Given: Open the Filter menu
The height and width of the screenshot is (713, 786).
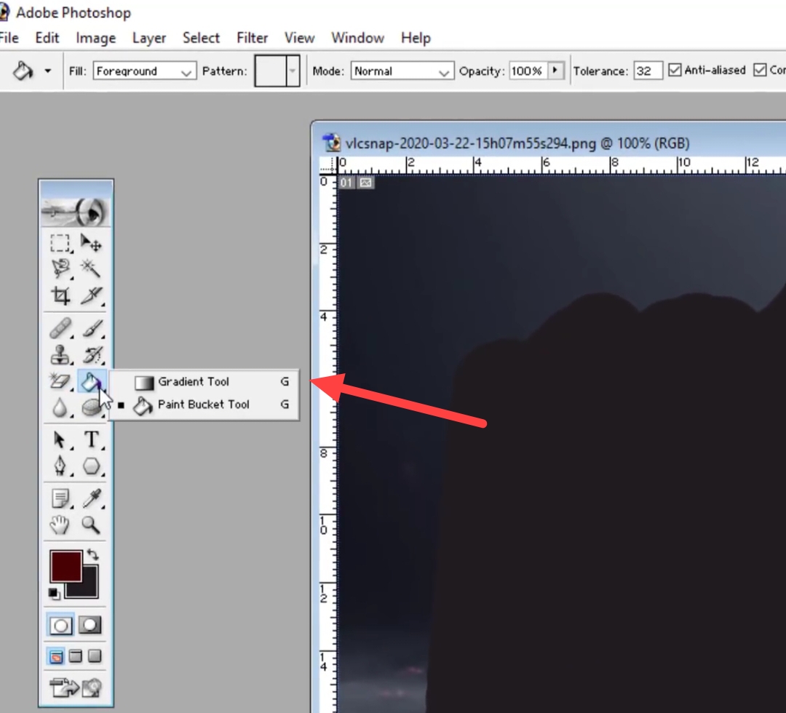Looking at the screenshot, I should pyautogui.click(x=252, y=38).
